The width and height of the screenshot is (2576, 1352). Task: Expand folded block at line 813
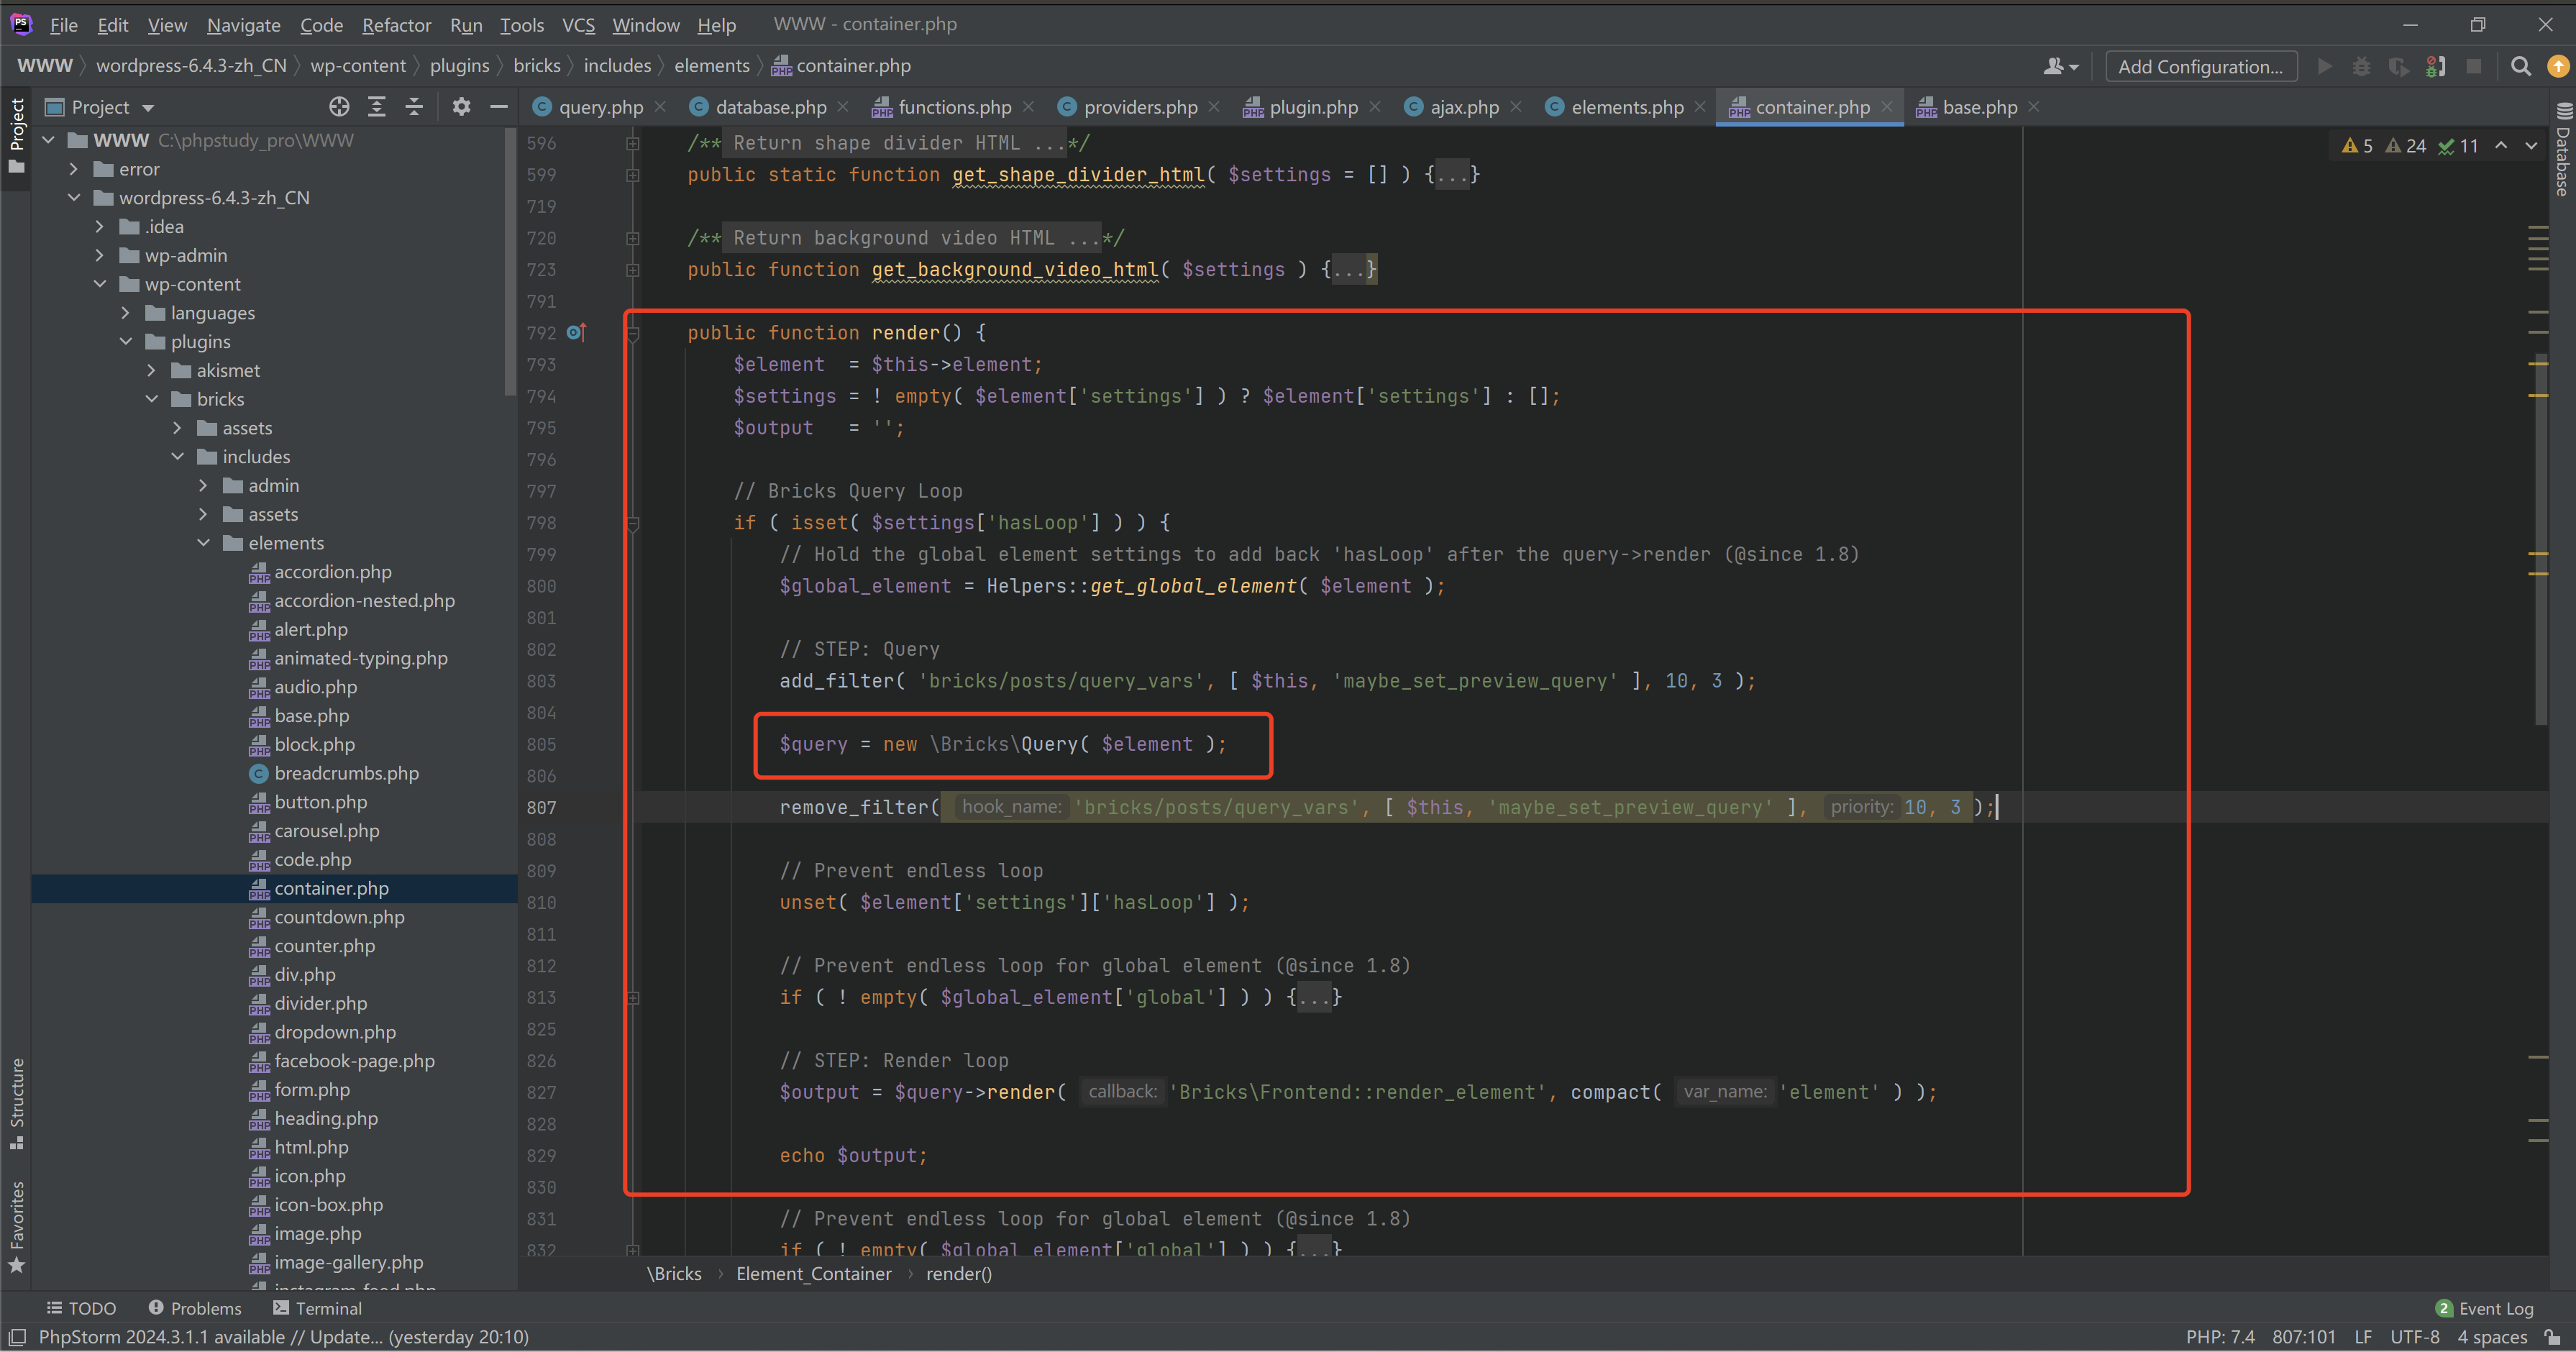pyautogui.click(x=633, y=998)
